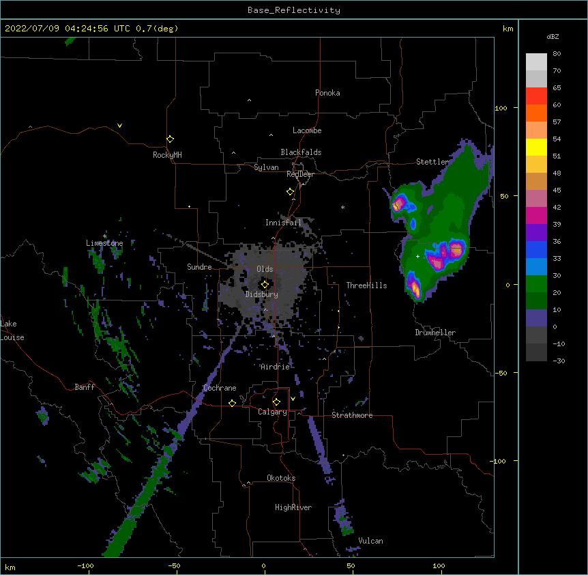Select the HighRiver label
The width and height of the screenshot is (588, 575).
pyautogui.click(x=293, y=507)
